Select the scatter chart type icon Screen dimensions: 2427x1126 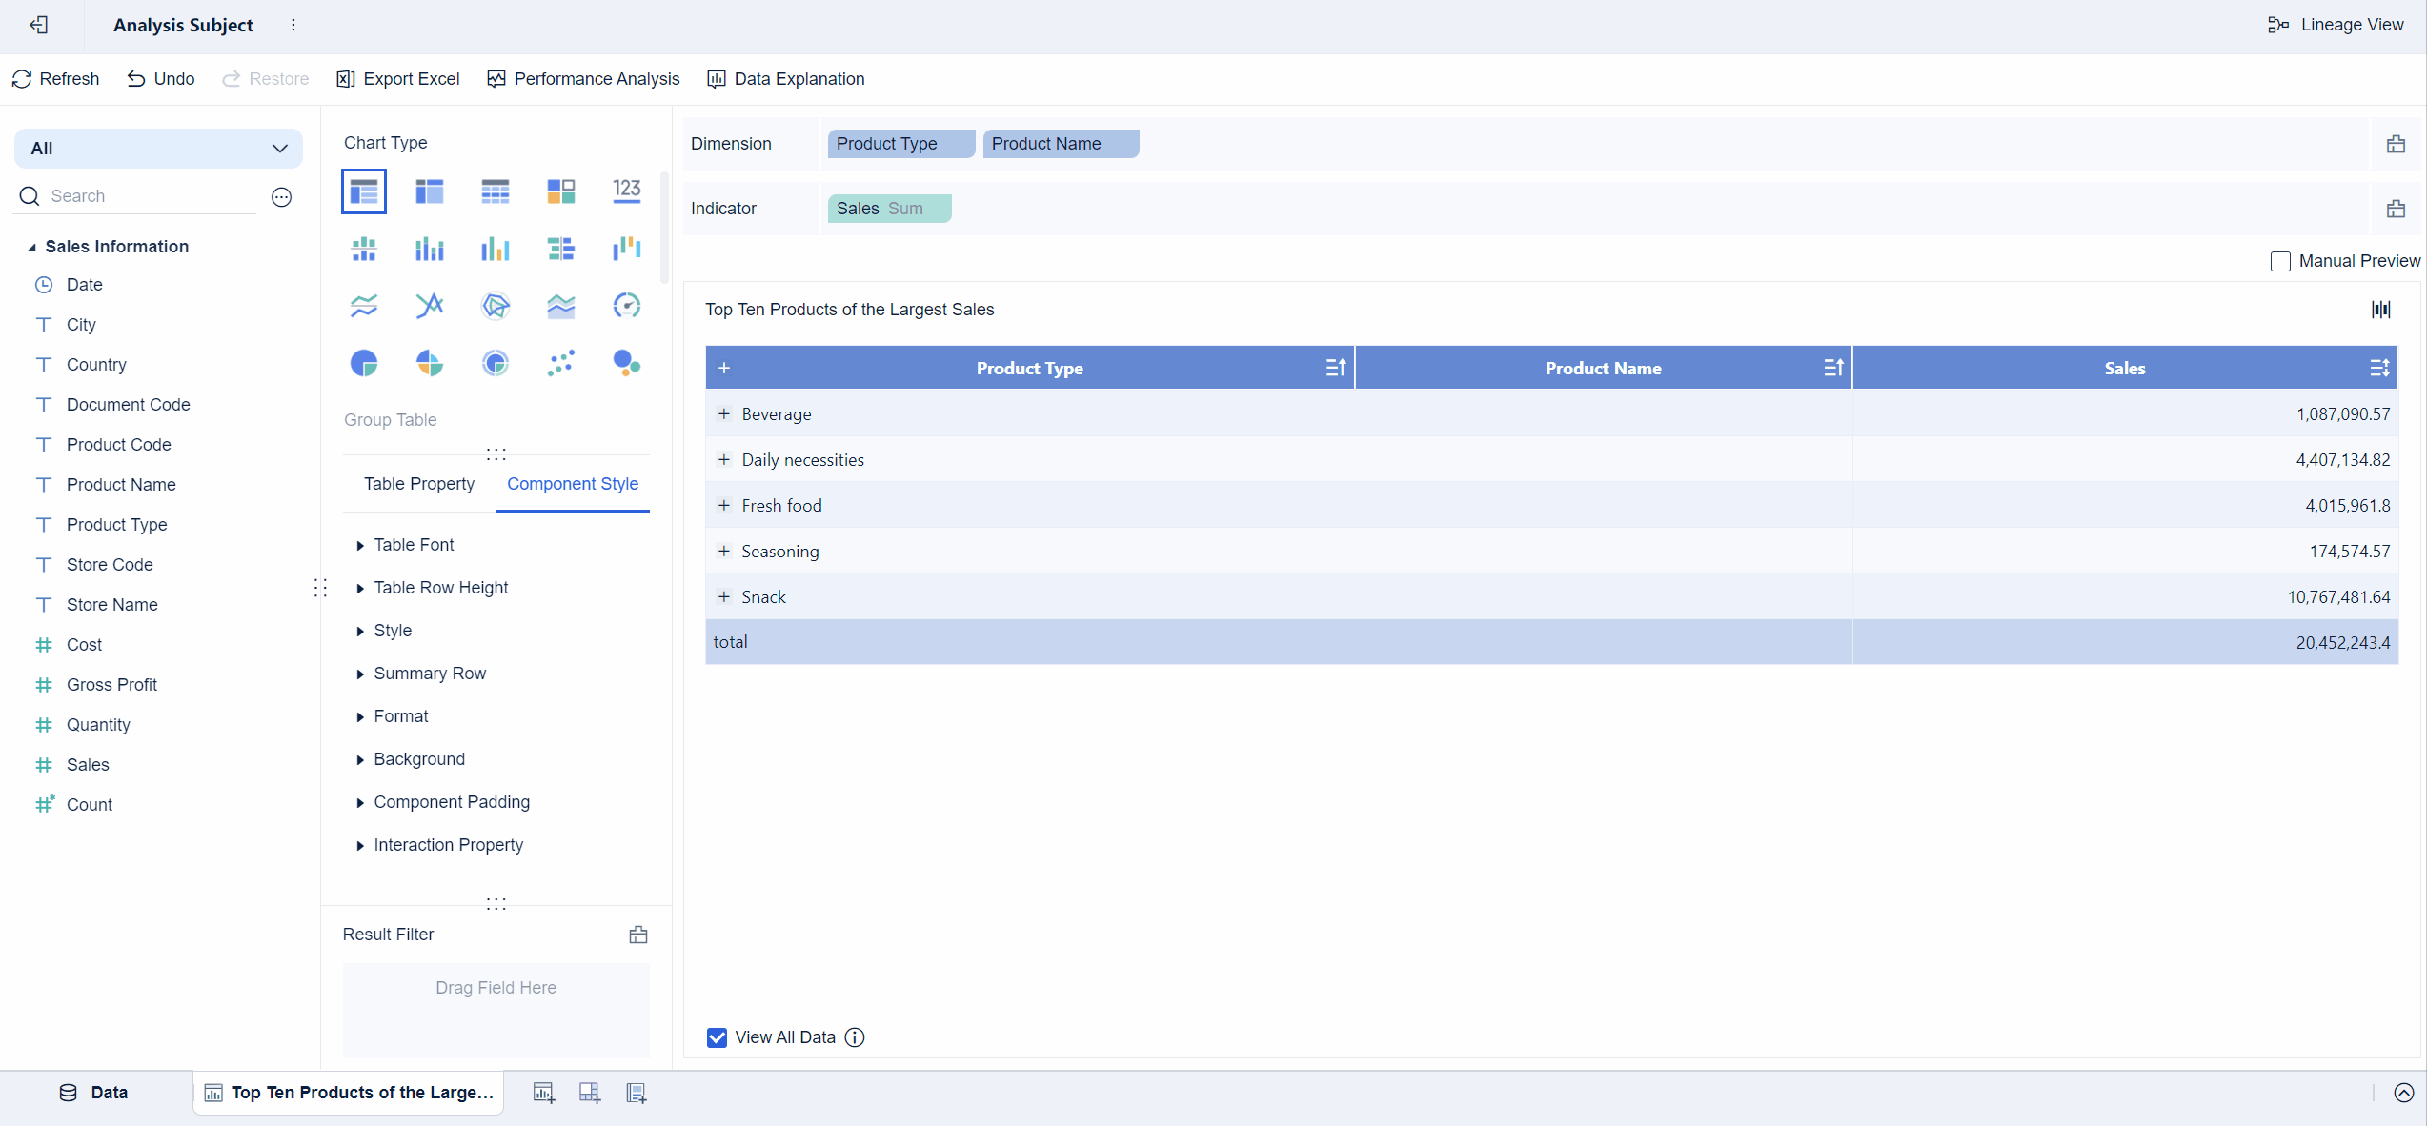(561, 363)
